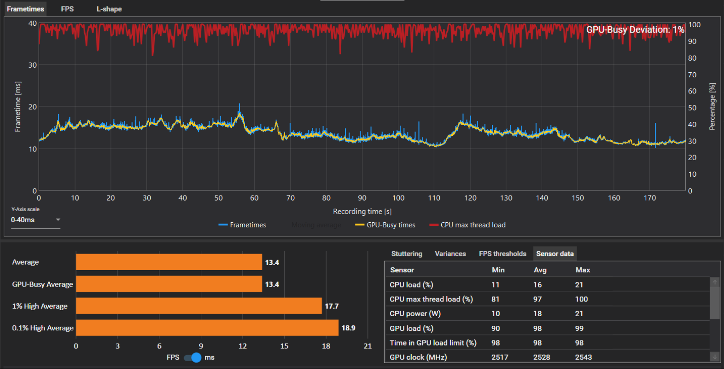The height and width of the screenshot is (369, 724).
Task: Click the sensor table scrollbar thumb
Action: pos(714,303)
